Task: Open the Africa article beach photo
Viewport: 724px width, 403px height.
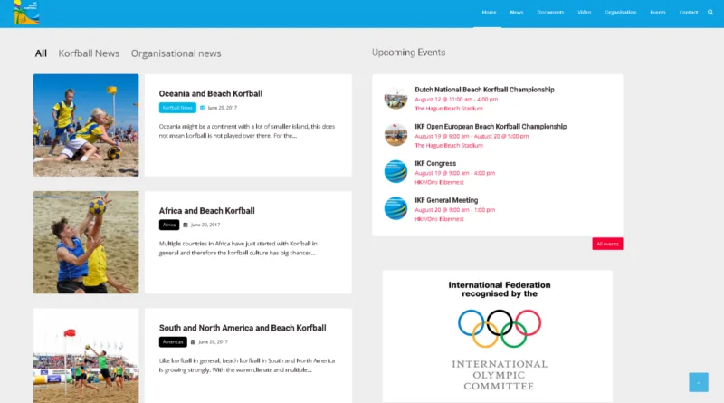Action: (x=86, y=242)
